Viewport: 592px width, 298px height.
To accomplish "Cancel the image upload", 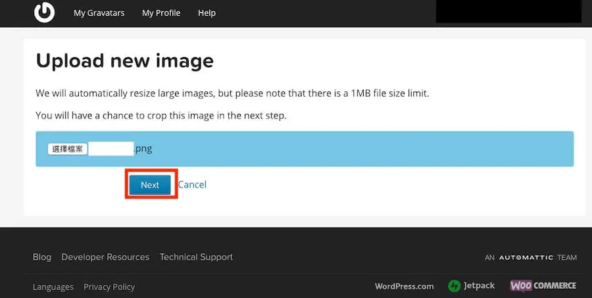I will [192, 185].
